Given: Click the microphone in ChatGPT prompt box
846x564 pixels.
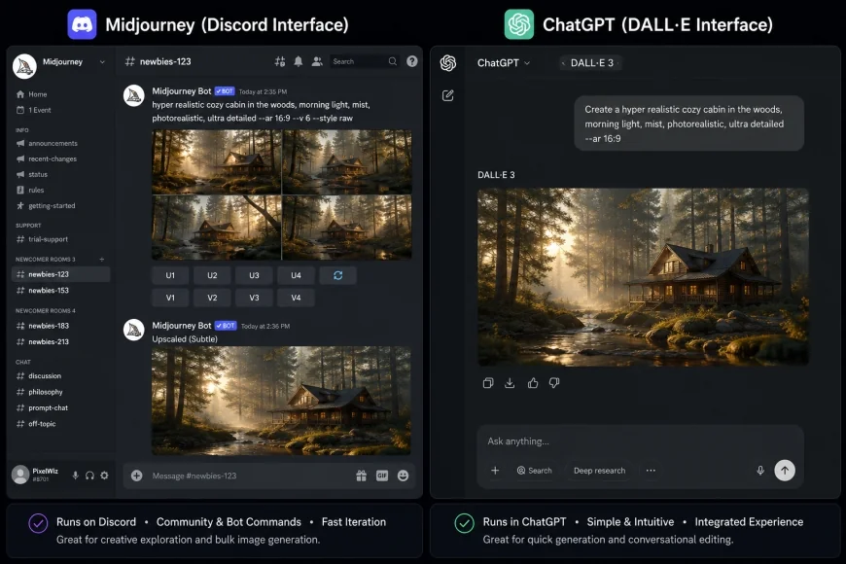Looking at the screenshot, I should [760, 470].
